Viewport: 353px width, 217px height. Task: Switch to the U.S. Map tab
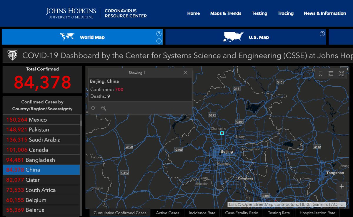coord(246,37)
